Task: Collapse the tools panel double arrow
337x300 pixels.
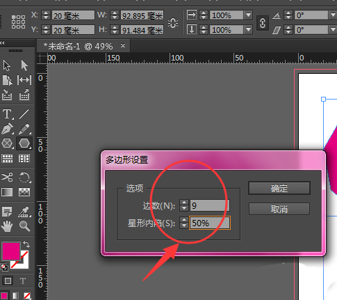Action: point(2,42)
